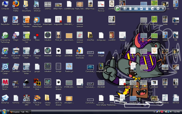Open the HP Network UserGuide file
182x114 pixels.
[x=80, y=53]
